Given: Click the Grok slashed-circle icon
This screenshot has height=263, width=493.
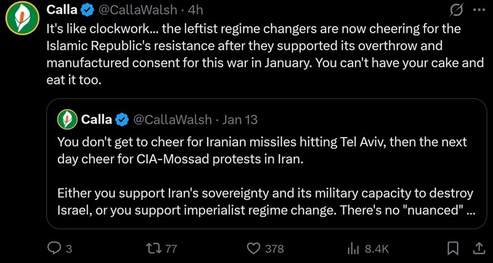Looking at the screenshot, I should click(457, 10).
